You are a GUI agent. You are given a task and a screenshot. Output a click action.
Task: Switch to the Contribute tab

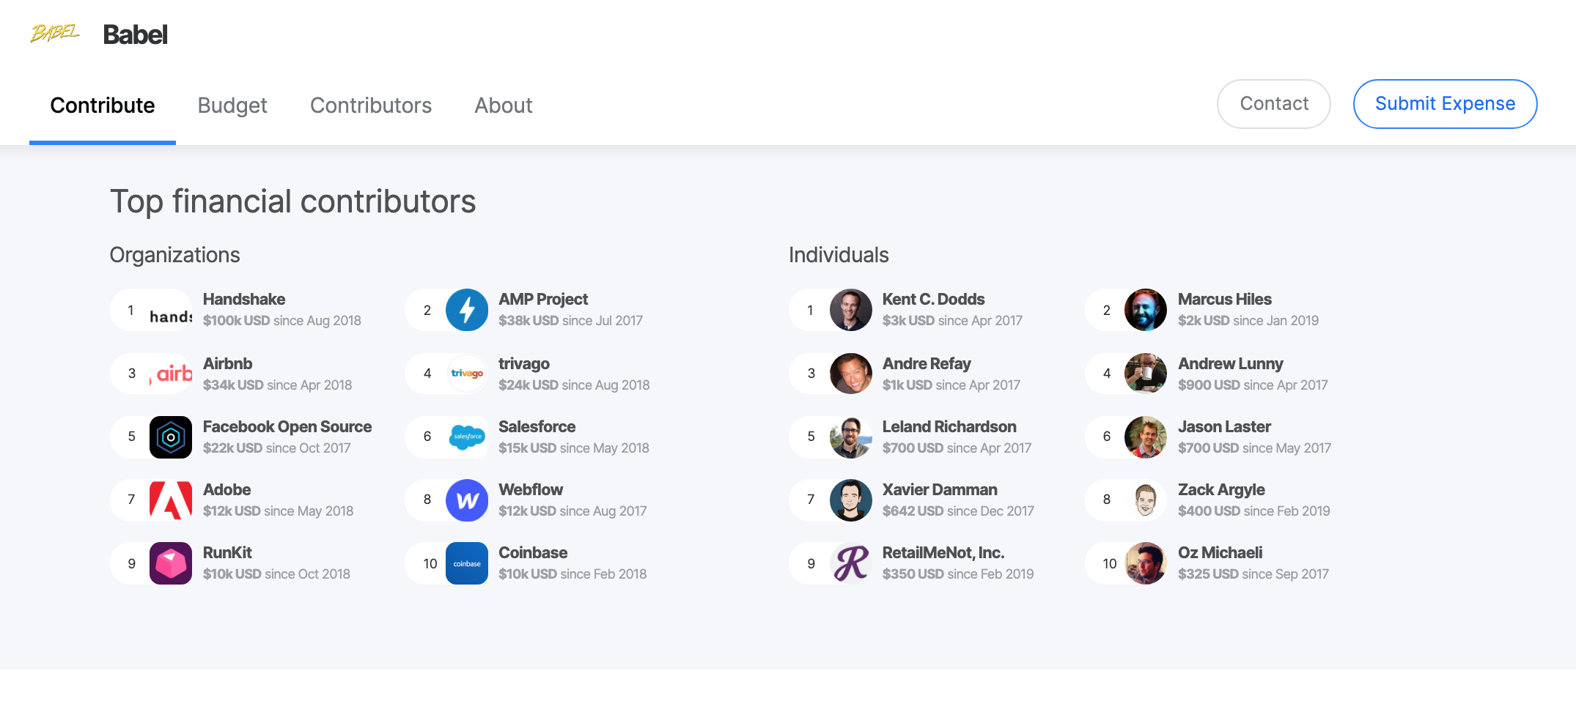click(103, 105)
